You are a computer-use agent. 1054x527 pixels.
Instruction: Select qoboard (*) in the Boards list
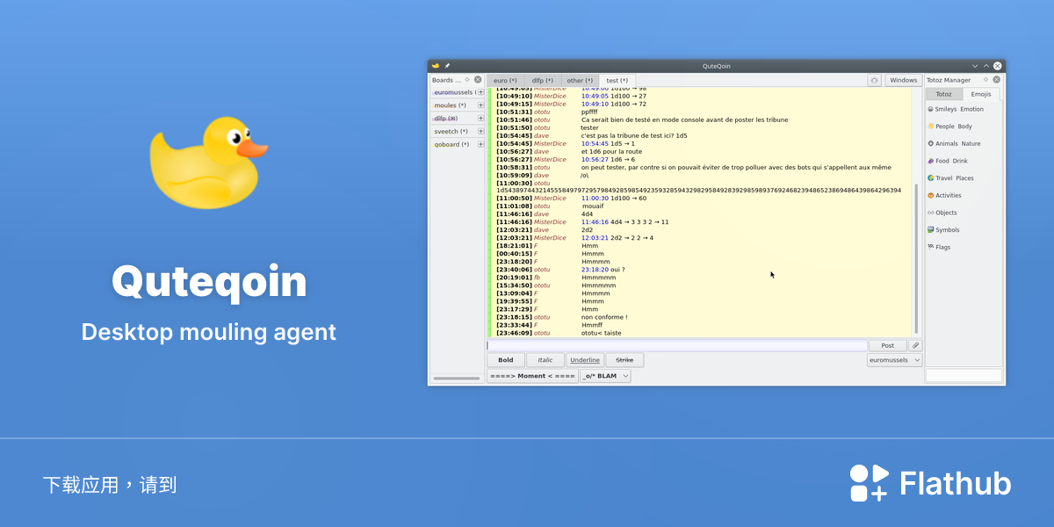coord(453,145)
